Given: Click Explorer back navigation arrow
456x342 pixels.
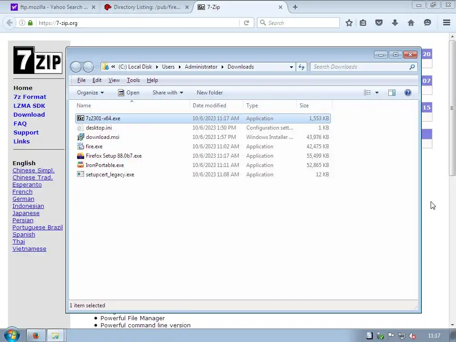Looking at the screenshot, I should tap(76, 67).
